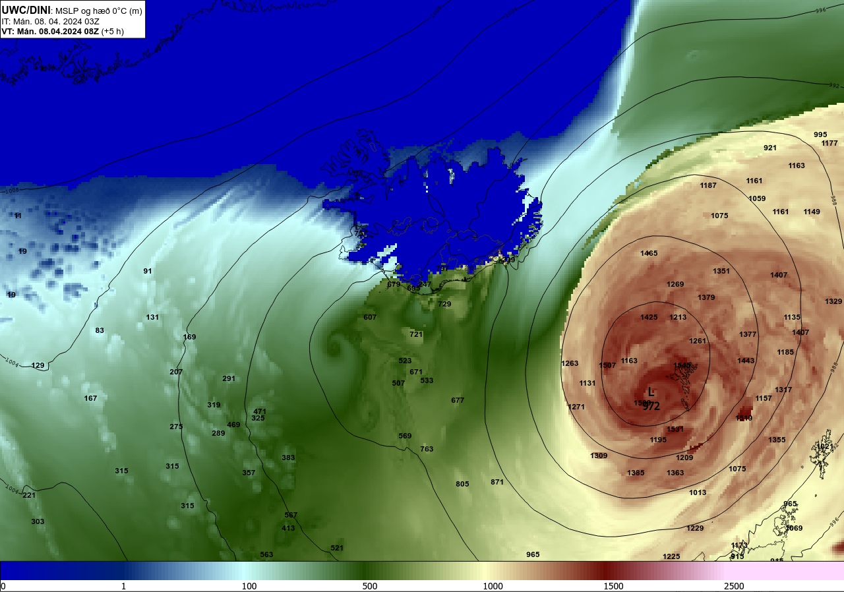
Task: Click the 291 height value
Action: point(229,378)
